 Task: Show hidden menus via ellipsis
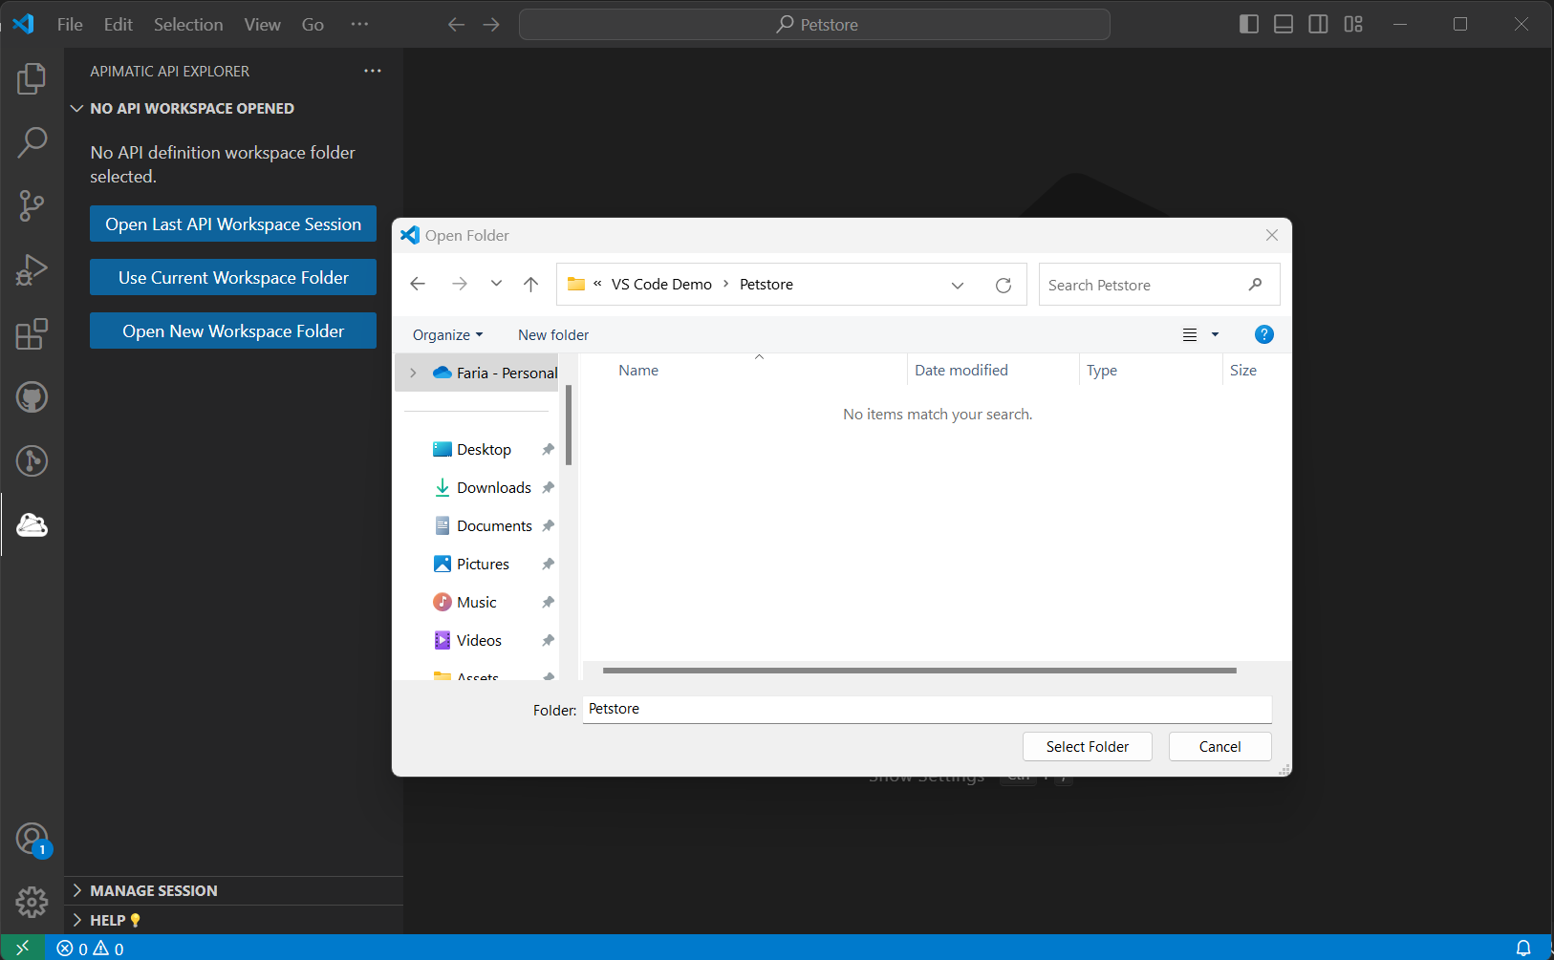pos(359,24)
